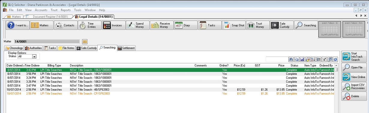Open the File menu

(11, 10)
